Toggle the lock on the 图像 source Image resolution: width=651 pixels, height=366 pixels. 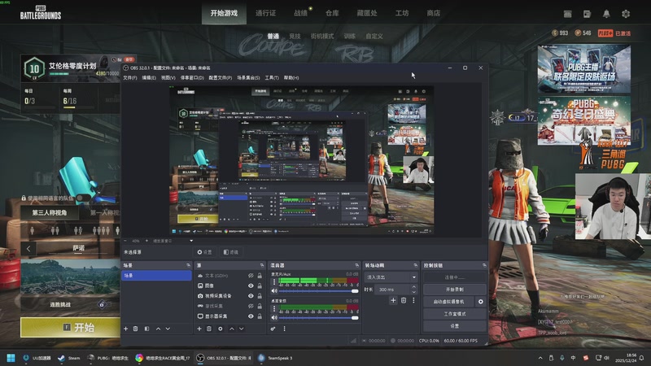[260, 285]
